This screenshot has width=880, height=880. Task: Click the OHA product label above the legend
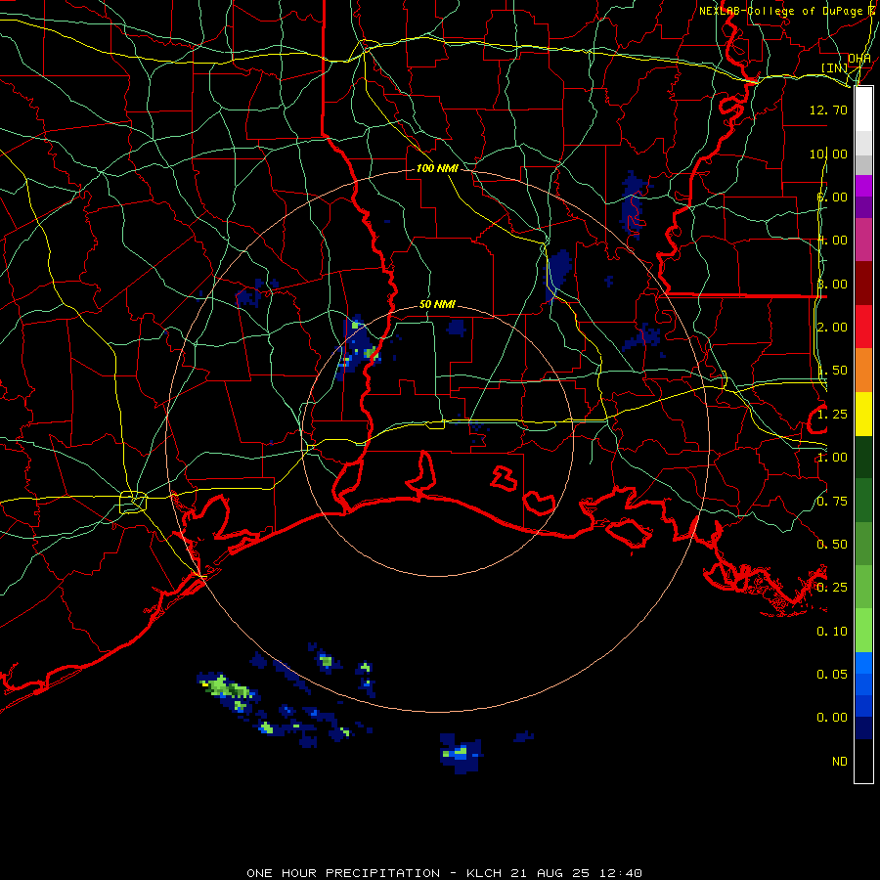click(x=859, y=59)
